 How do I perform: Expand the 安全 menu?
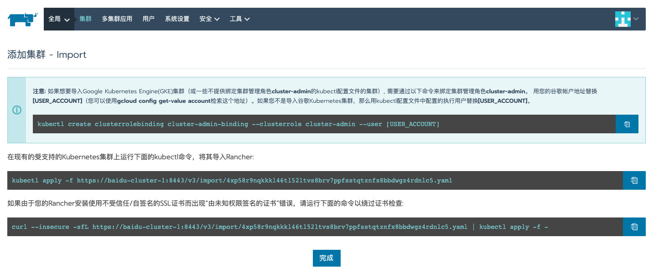(210, 19)
